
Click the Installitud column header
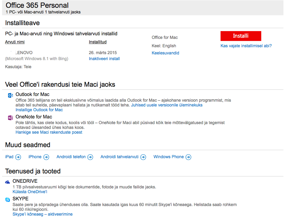[x=98, y=42]
